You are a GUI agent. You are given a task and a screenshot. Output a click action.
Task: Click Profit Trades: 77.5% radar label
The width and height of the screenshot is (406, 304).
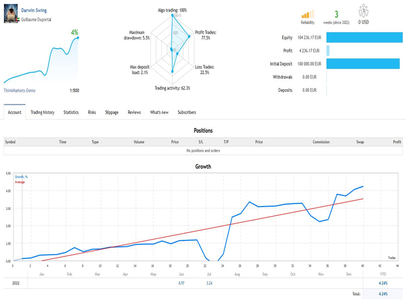click(x=206, y=35)
